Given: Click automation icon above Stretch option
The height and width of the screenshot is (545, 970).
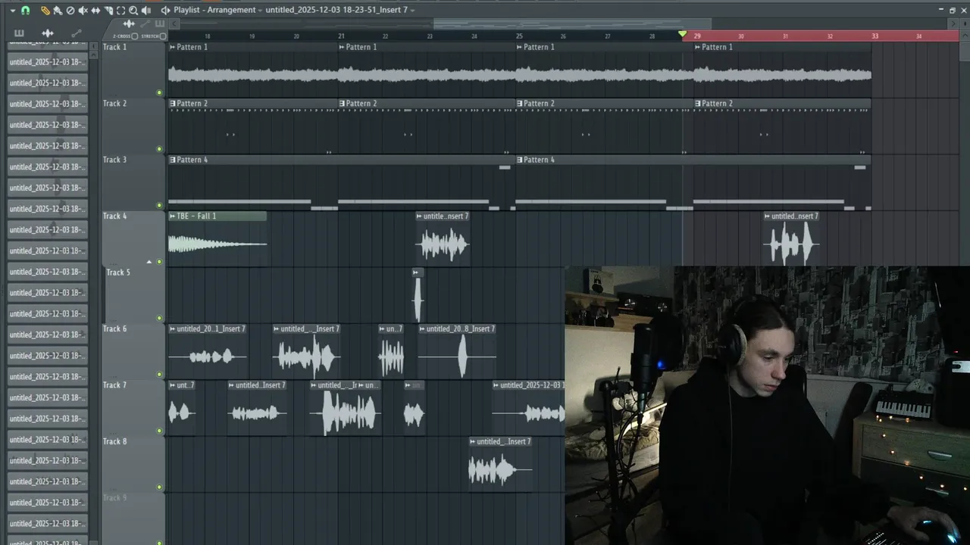Looking at the screenshot, I should pyautogui.click(x=145, y=23).
